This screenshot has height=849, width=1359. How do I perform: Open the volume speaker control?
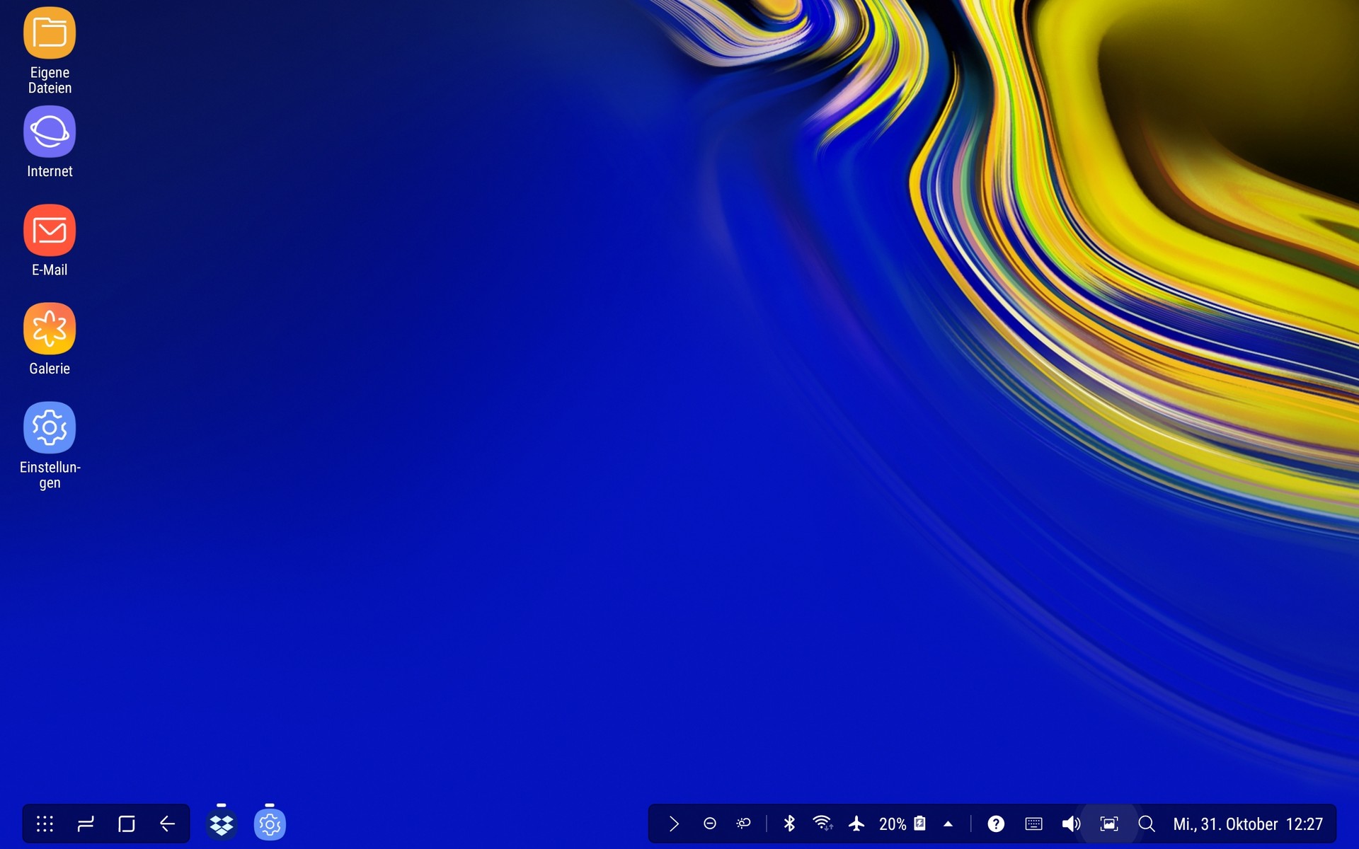click(1071, 824)
